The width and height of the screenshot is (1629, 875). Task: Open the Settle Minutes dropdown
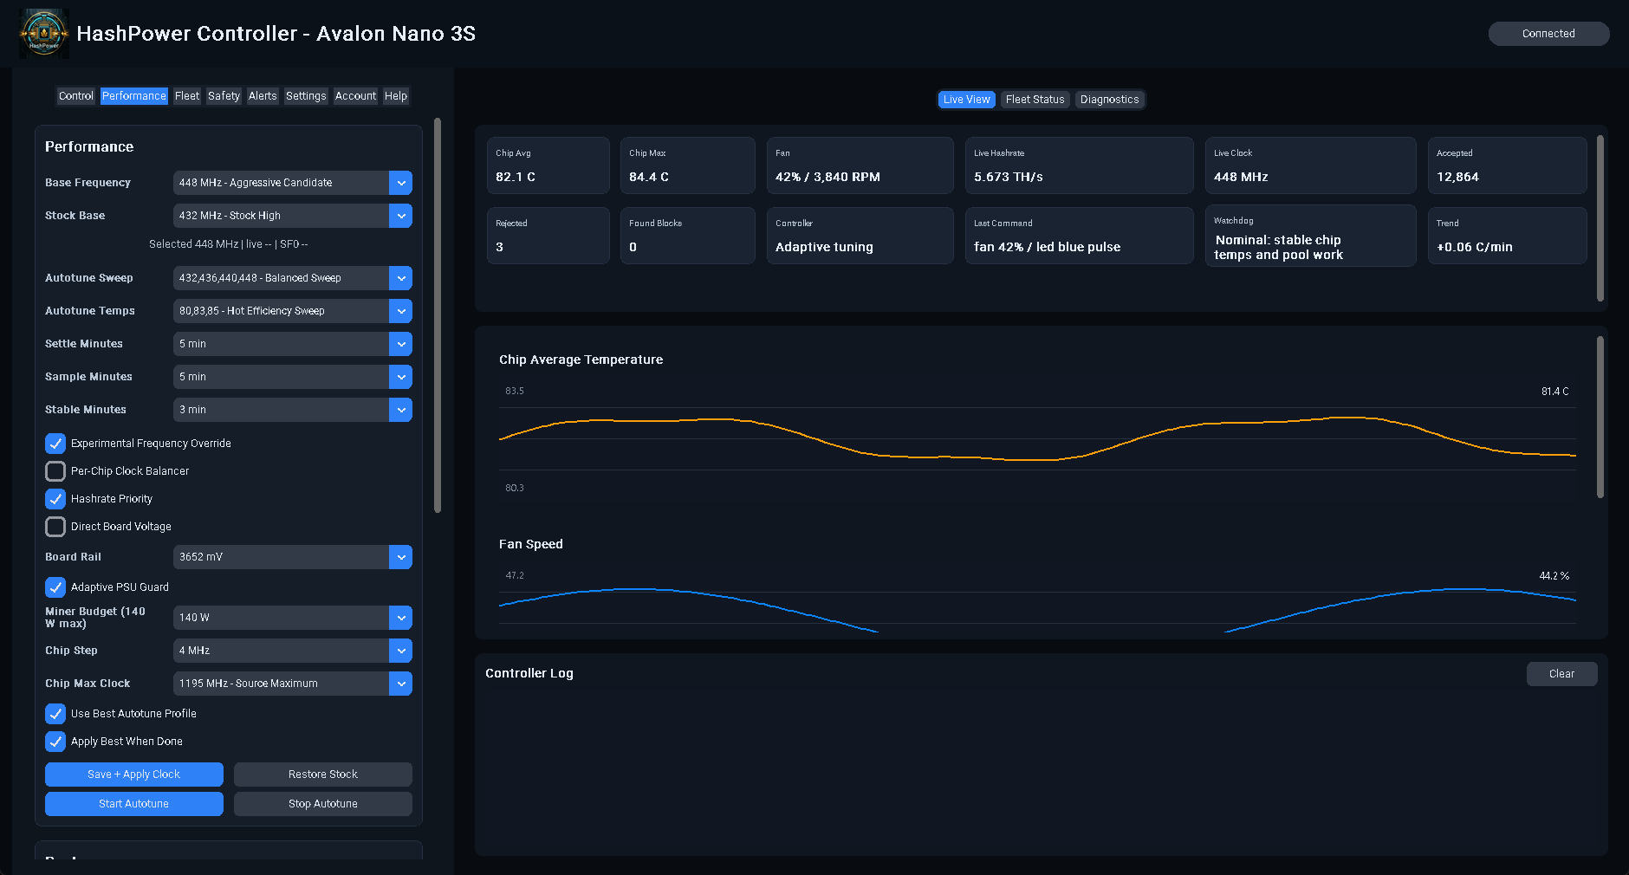(293, 344)
